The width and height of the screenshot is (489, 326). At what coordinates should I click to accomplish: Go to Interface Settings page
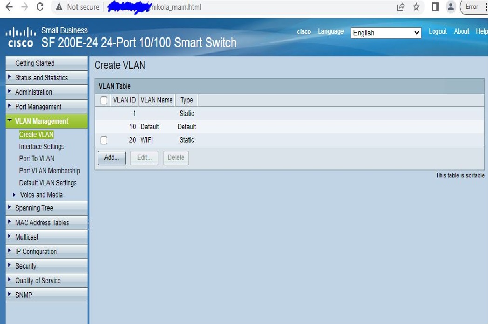tap(41, 147)
